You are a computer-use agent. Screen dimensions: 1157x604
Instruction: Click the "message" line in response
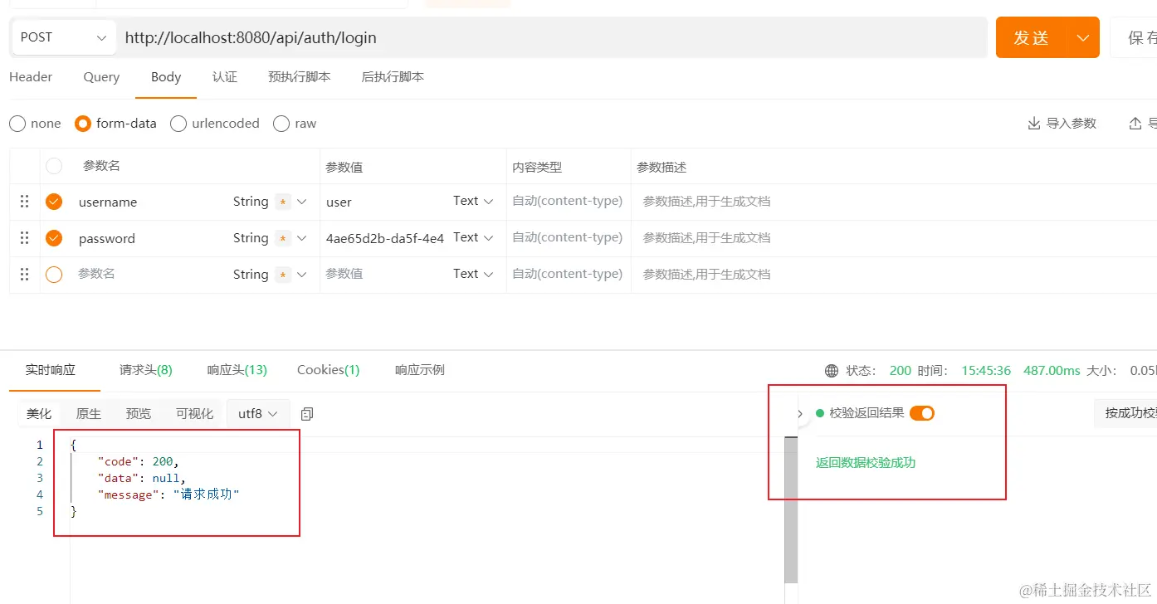pos(168,494)
